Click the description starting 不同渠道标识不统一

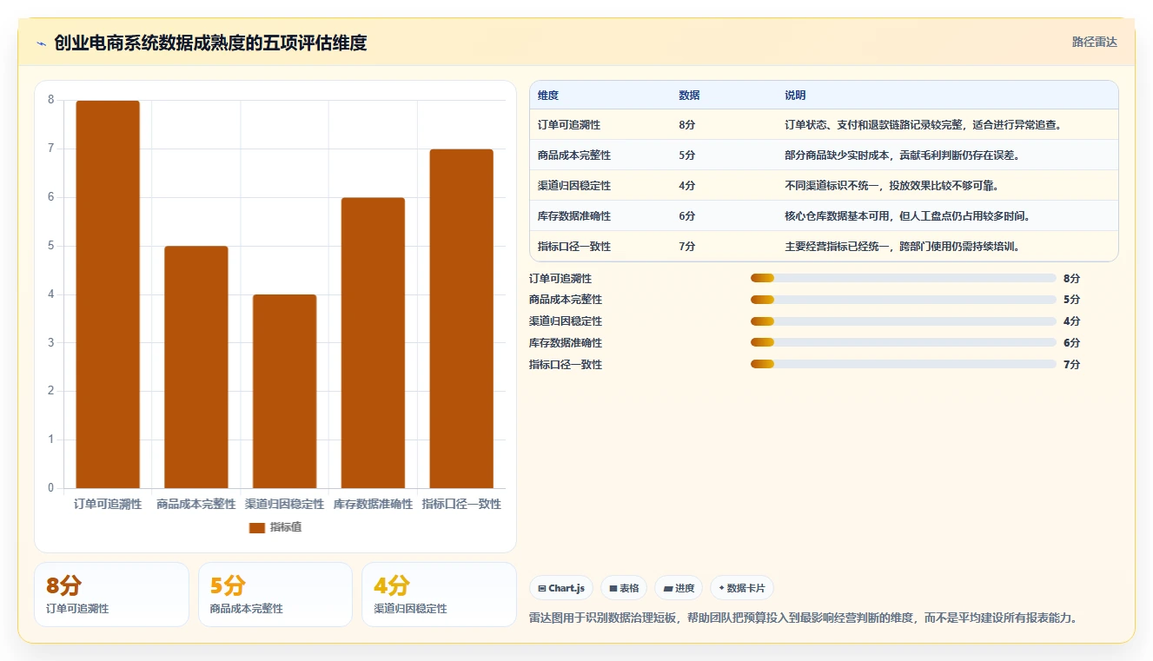891,186
